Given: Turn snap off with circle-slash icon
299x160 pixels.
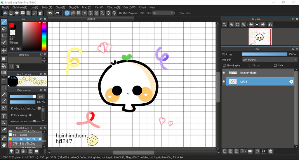Looking at the screenshot, I should [67, 13].
